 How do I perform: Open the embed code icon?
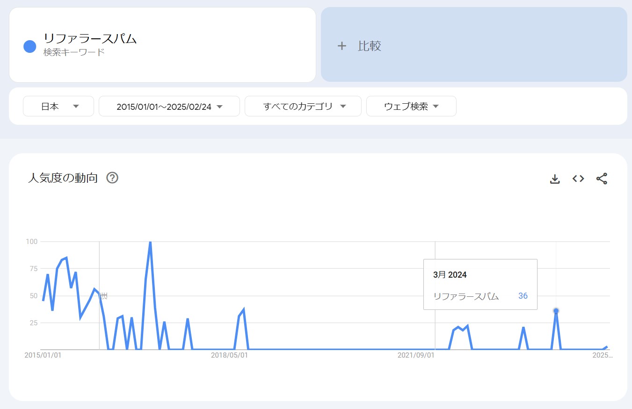pos(578,179)
